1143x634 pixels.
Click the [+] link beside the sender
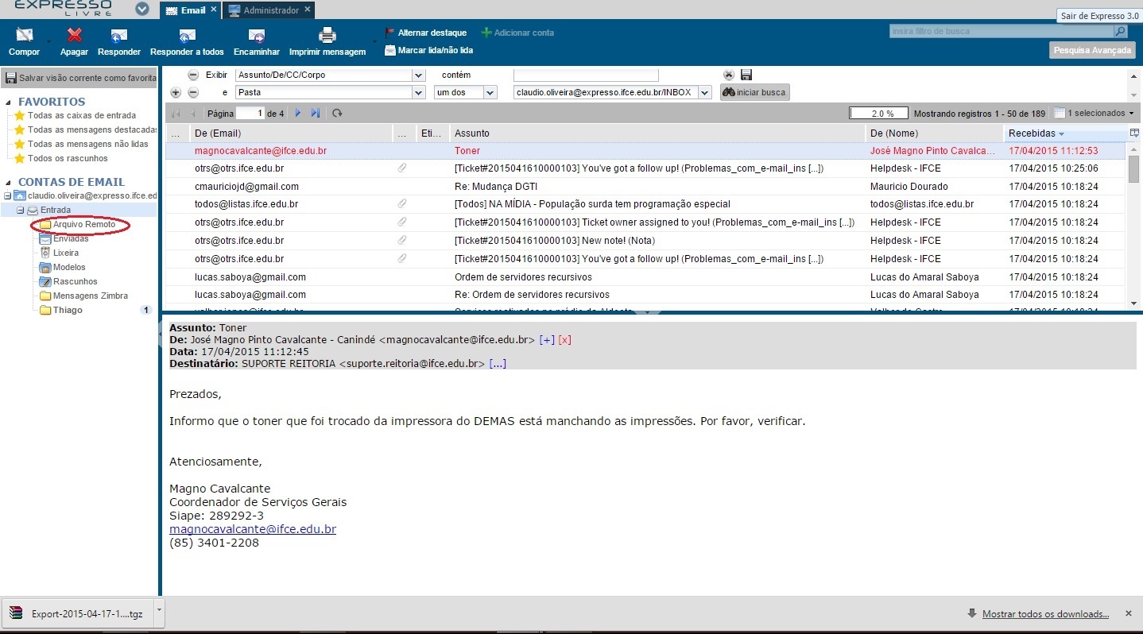(547, 340)
